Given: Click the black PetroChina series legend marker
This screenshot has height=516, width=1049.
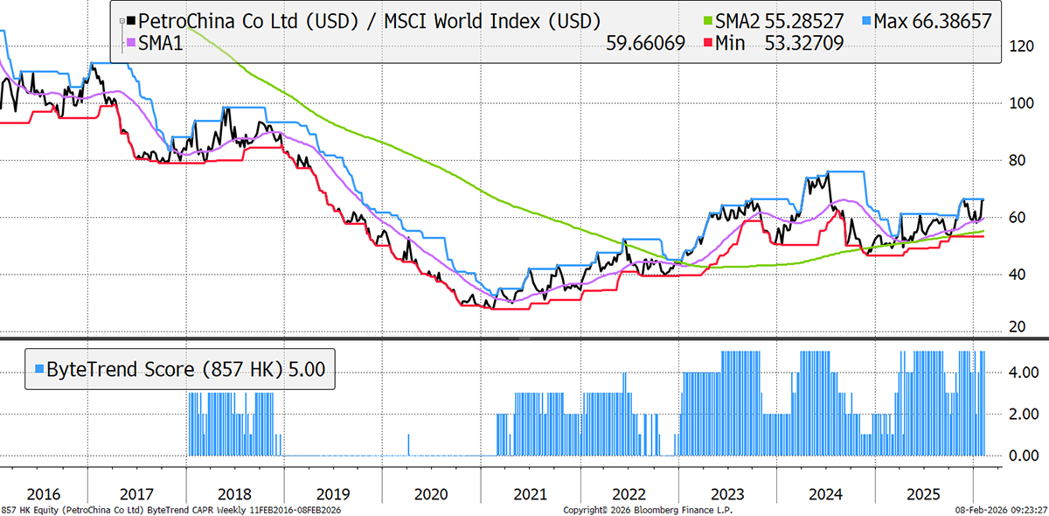Looking at the screenshot, I should [x=131, y=21].
